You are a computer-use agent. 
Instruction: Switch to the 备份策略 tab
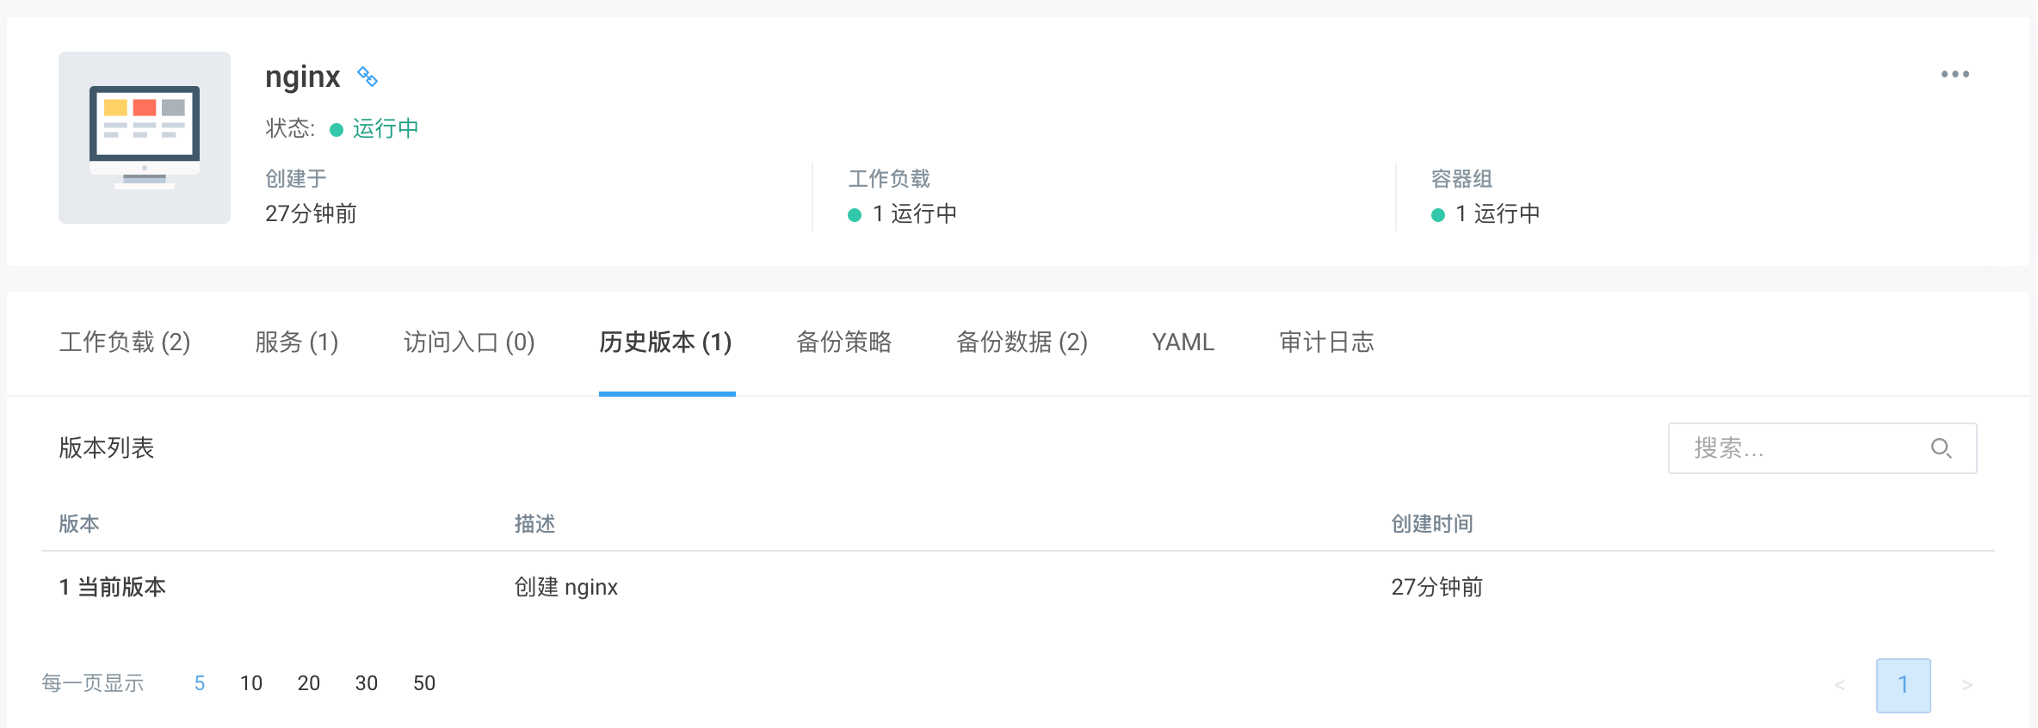tap(843, 342)
